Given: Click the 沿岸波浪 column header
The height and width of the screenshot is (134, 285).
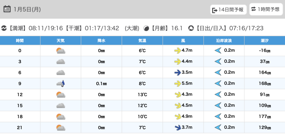Looking at the screenshot, I should (x=224, y=41).
